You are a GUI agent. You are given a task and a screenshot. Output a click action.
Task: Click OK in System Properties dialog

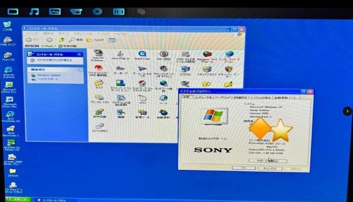point(244,168)
